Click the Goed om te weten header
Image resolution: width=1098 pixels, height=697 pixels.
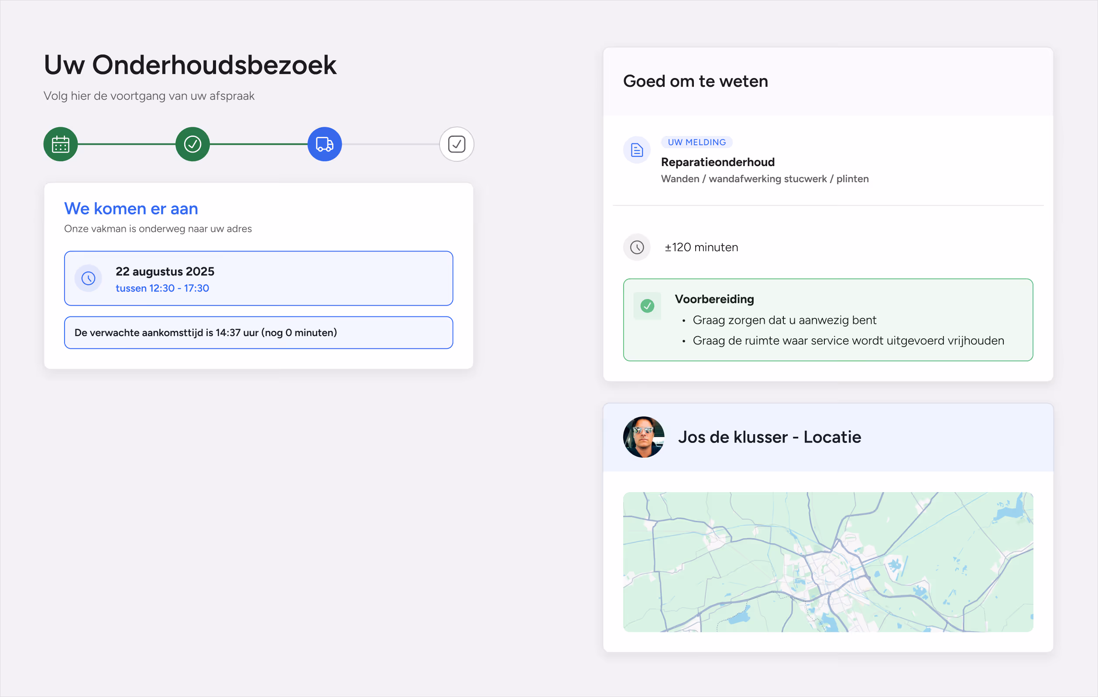click(x=695, y=81)
